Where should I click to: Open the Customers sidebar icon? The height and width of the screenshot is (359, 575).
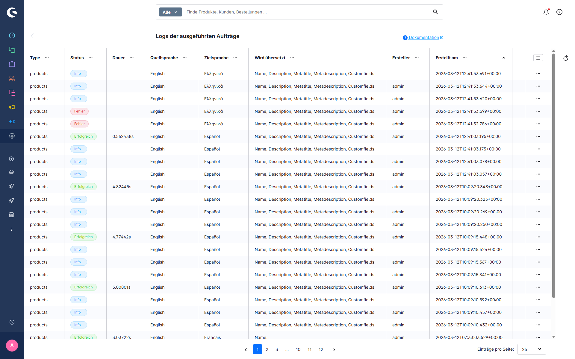pyautogui.click(x=12, y=78)
